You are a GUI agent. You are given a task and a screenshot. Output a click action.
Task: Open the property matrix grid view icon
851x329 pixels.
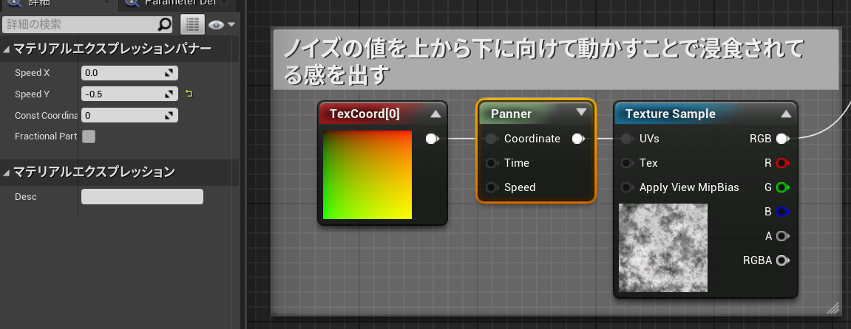192,24
